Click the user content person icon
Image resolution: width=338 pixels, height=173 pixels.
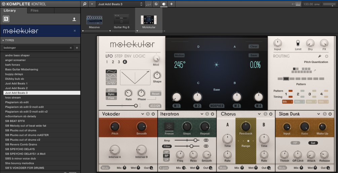click(x=74, y=19)
